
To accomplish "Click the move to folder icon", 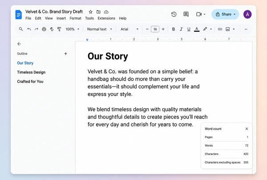I will (x=98, y=12).
